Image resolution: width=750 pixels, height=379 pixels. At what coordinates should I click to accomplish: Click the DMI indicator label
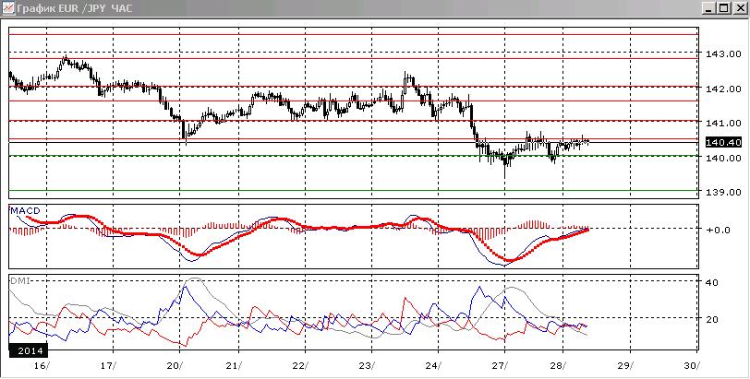[20, 281]
